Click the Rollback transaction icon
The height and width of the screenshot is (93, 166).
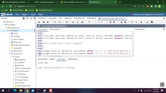(x=136, y=22)
